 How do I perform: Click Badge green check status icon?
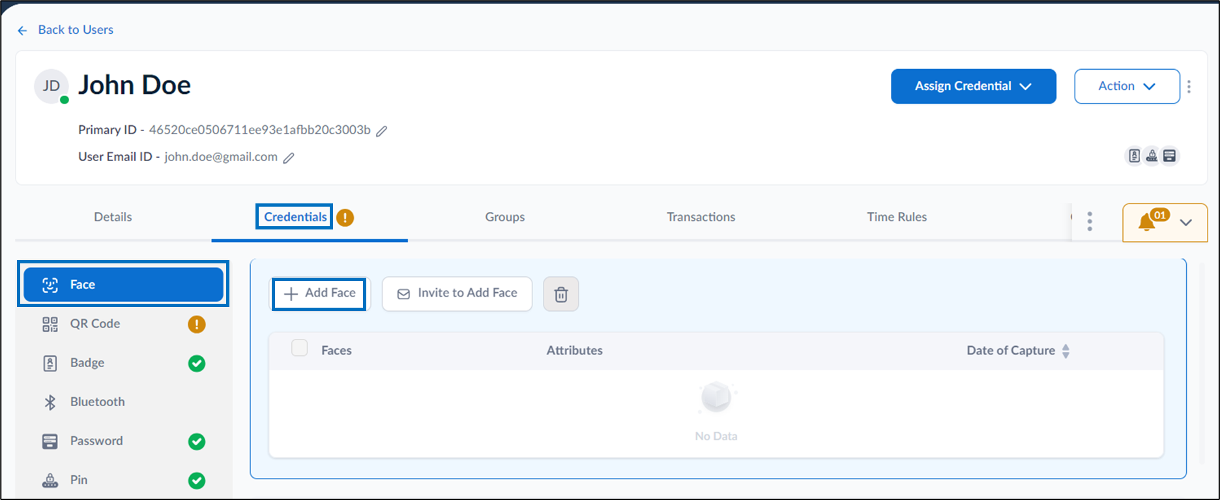pyautogui.click(x=197, y=363)
